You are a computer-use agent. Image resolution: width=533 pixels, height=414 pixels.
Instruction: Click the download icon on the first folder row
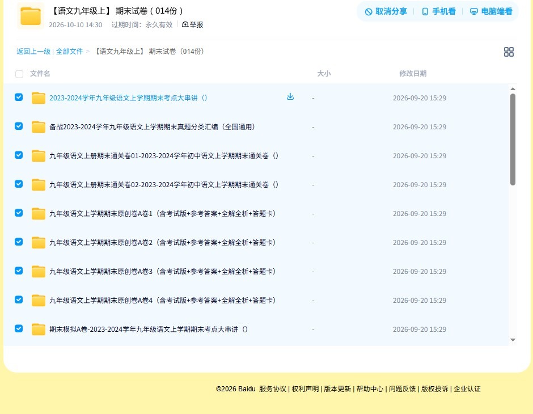pos(290,97)
